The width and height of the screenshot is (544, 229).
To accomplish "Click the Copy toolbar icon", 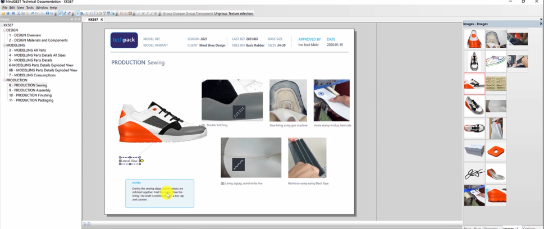I will point(23,13).
